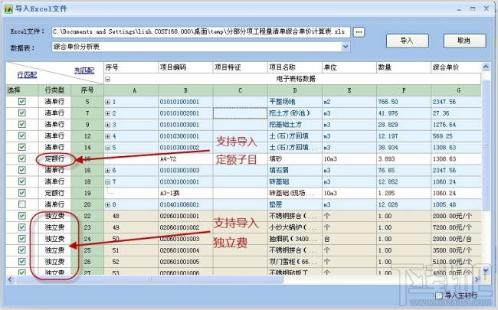Click the app icon in the title bar
Screen dimensions: 498x310
[x=8, y=9]
